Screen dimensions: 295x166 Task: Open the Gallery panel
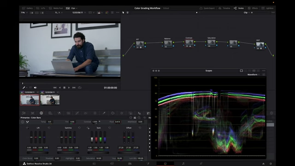28,8
